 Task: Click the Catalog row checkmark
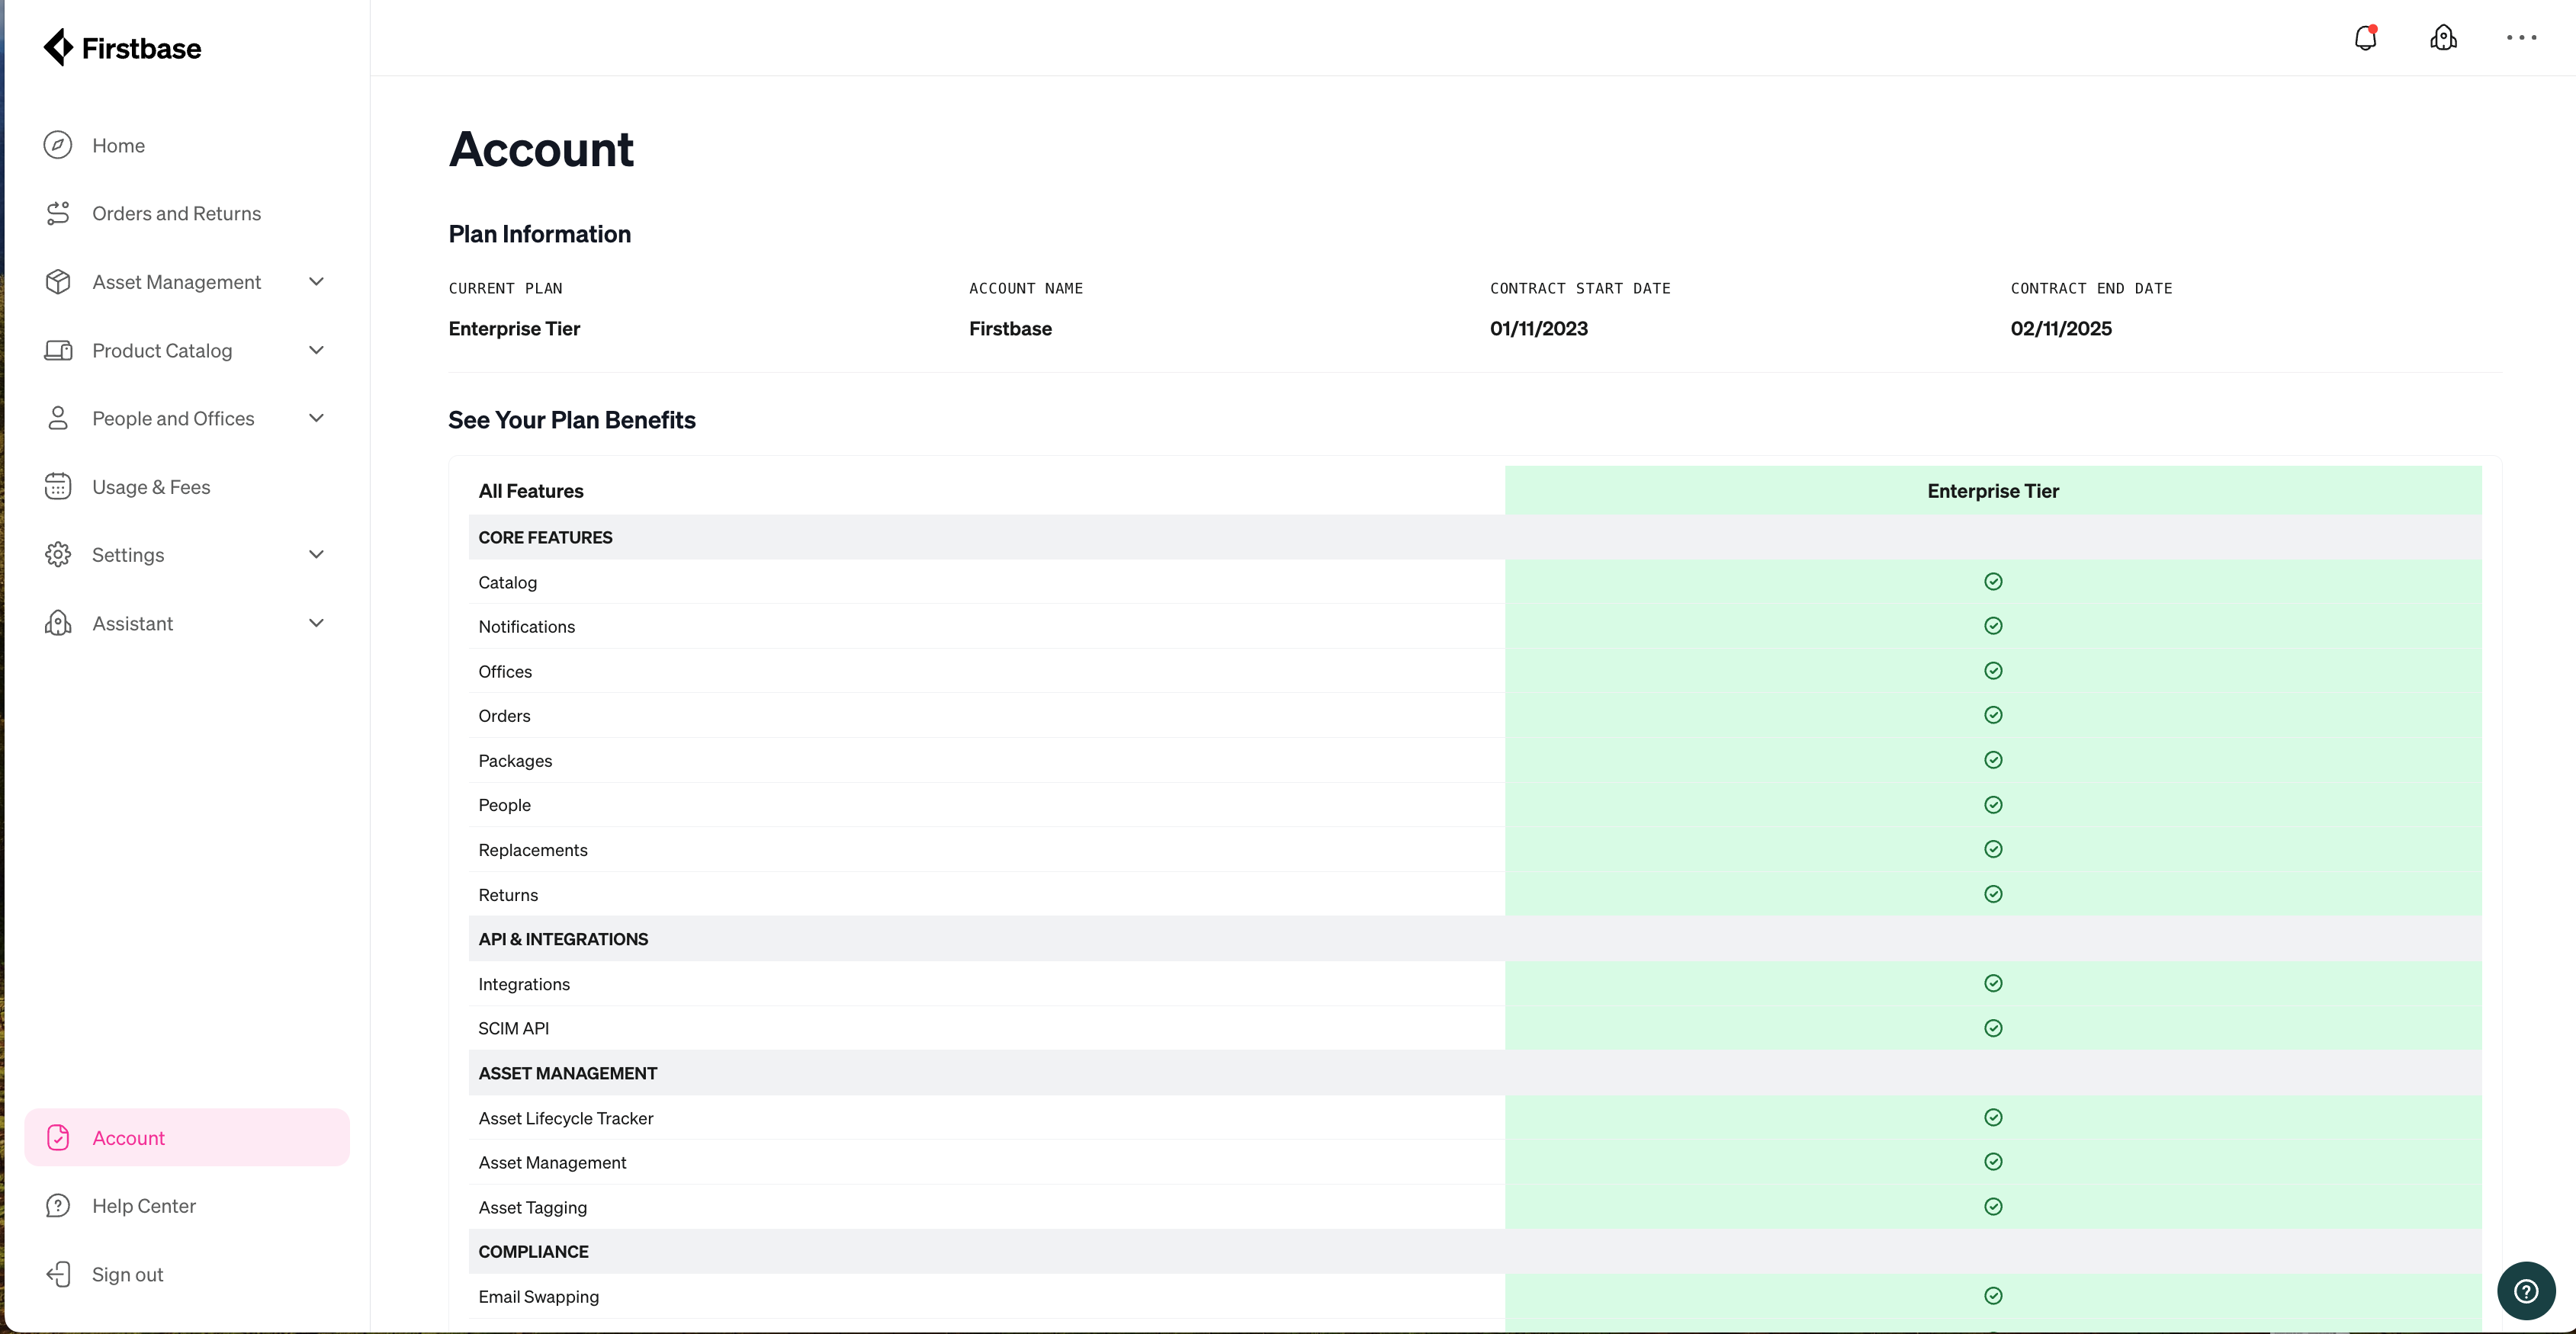[1993, 582]
